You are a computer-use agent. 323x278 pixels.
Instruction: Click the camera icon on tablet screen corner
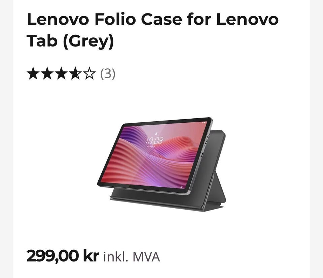(181, 186)
